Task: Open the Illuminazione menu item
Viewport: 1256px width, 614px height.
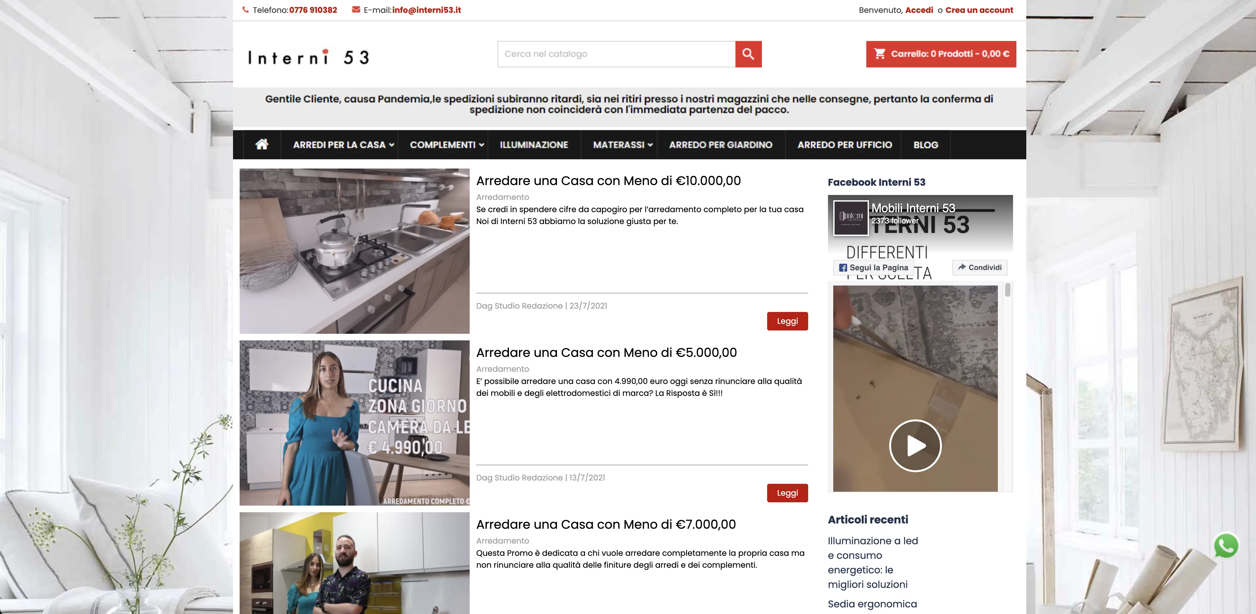Action: pyautogui.click(x=533, y=145)
